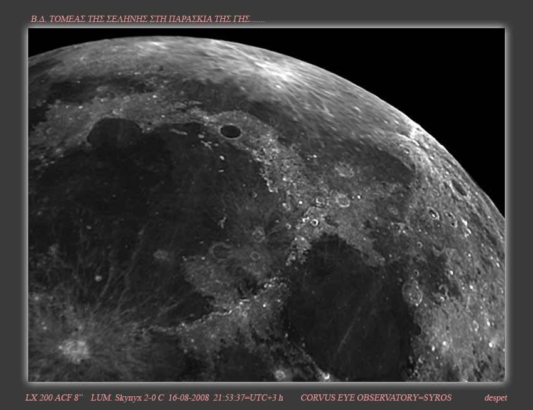
Task: Click the "LX 200 ACF 8" telescope label
Action: (54, 397)
